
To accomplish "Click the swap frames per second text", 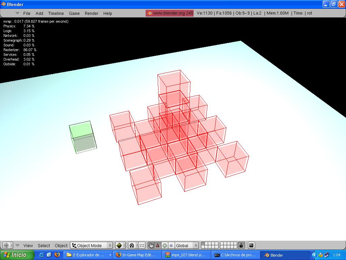I will [x=36, y=21].
